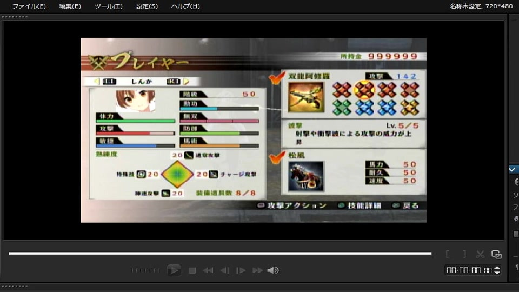This screenshot has width=519, height=292.
Task: Click 技能詳細 text in the preview
Action: [364, 205]
